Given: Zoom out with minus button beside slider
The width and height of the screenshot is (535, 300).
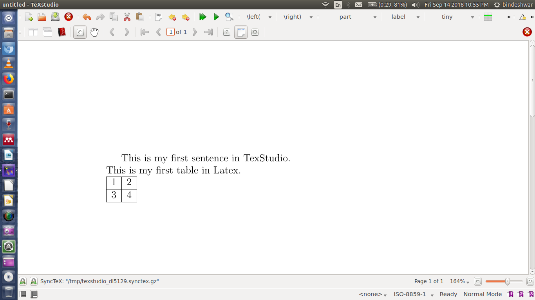Looking at the screenshot, I should tap(477, 281).
